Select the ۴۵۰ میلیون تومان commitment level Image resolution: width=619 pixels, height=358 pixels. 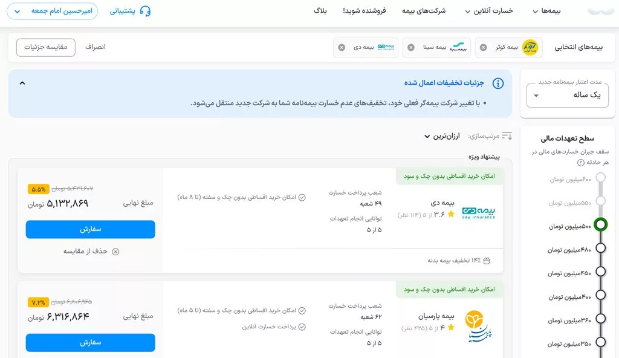tap(600, 272)
